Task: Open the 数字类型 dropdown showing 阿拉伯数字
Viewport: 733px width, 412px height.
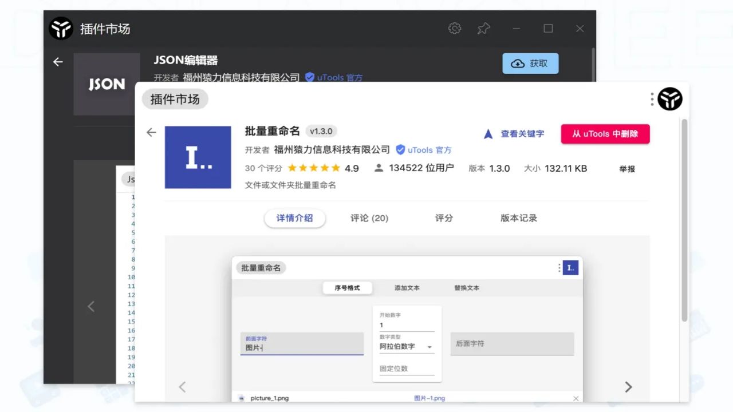Action: tap(407, 346)
